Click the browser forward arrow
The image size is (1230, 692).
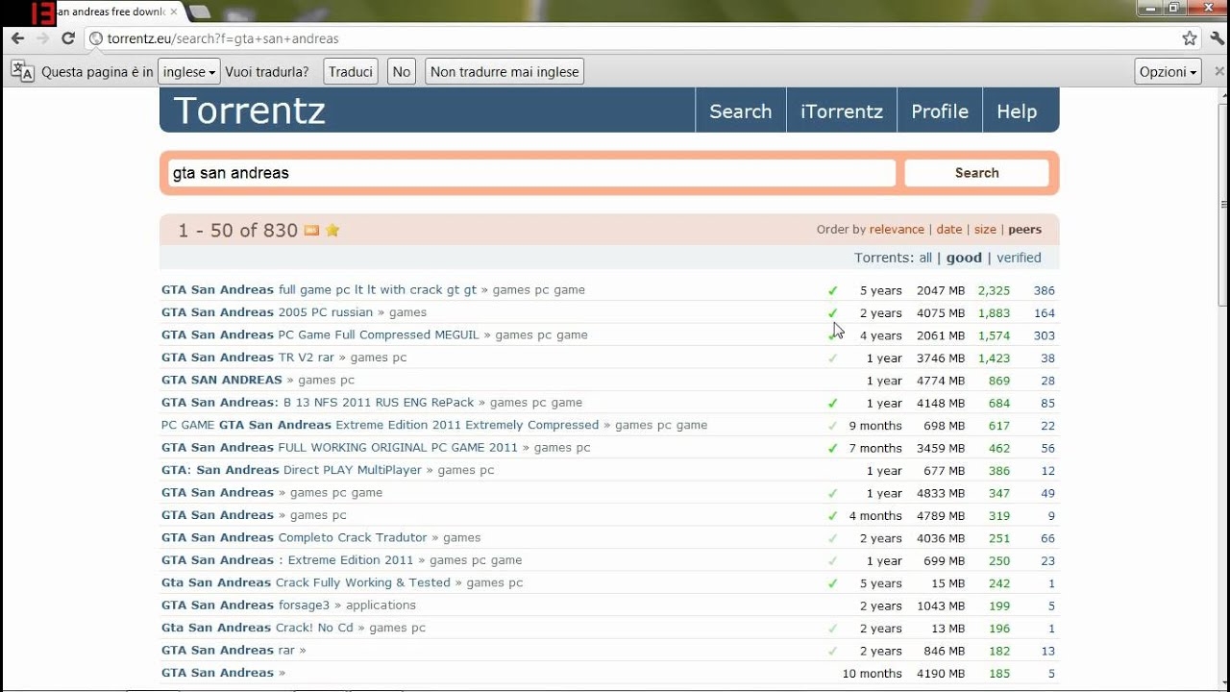pyautogui.click(x=42, y=38)
